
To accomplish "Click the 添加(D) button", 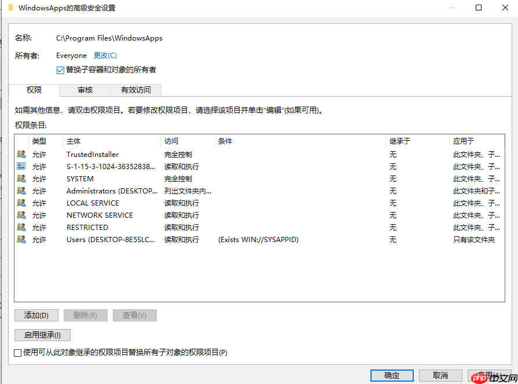I will pyautogui.click(x=36, y=315).
